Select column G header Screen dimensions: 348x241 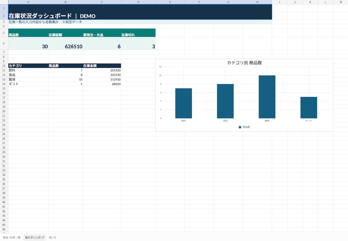(x=228, y=2)
